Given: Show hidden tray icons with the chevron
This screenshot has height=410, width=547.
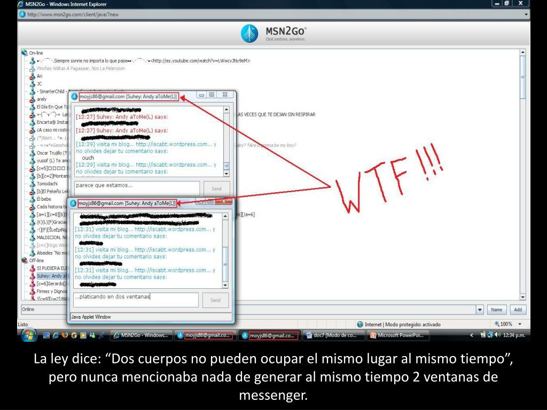Looking at the screenshot, I should (x=472, y=335).
